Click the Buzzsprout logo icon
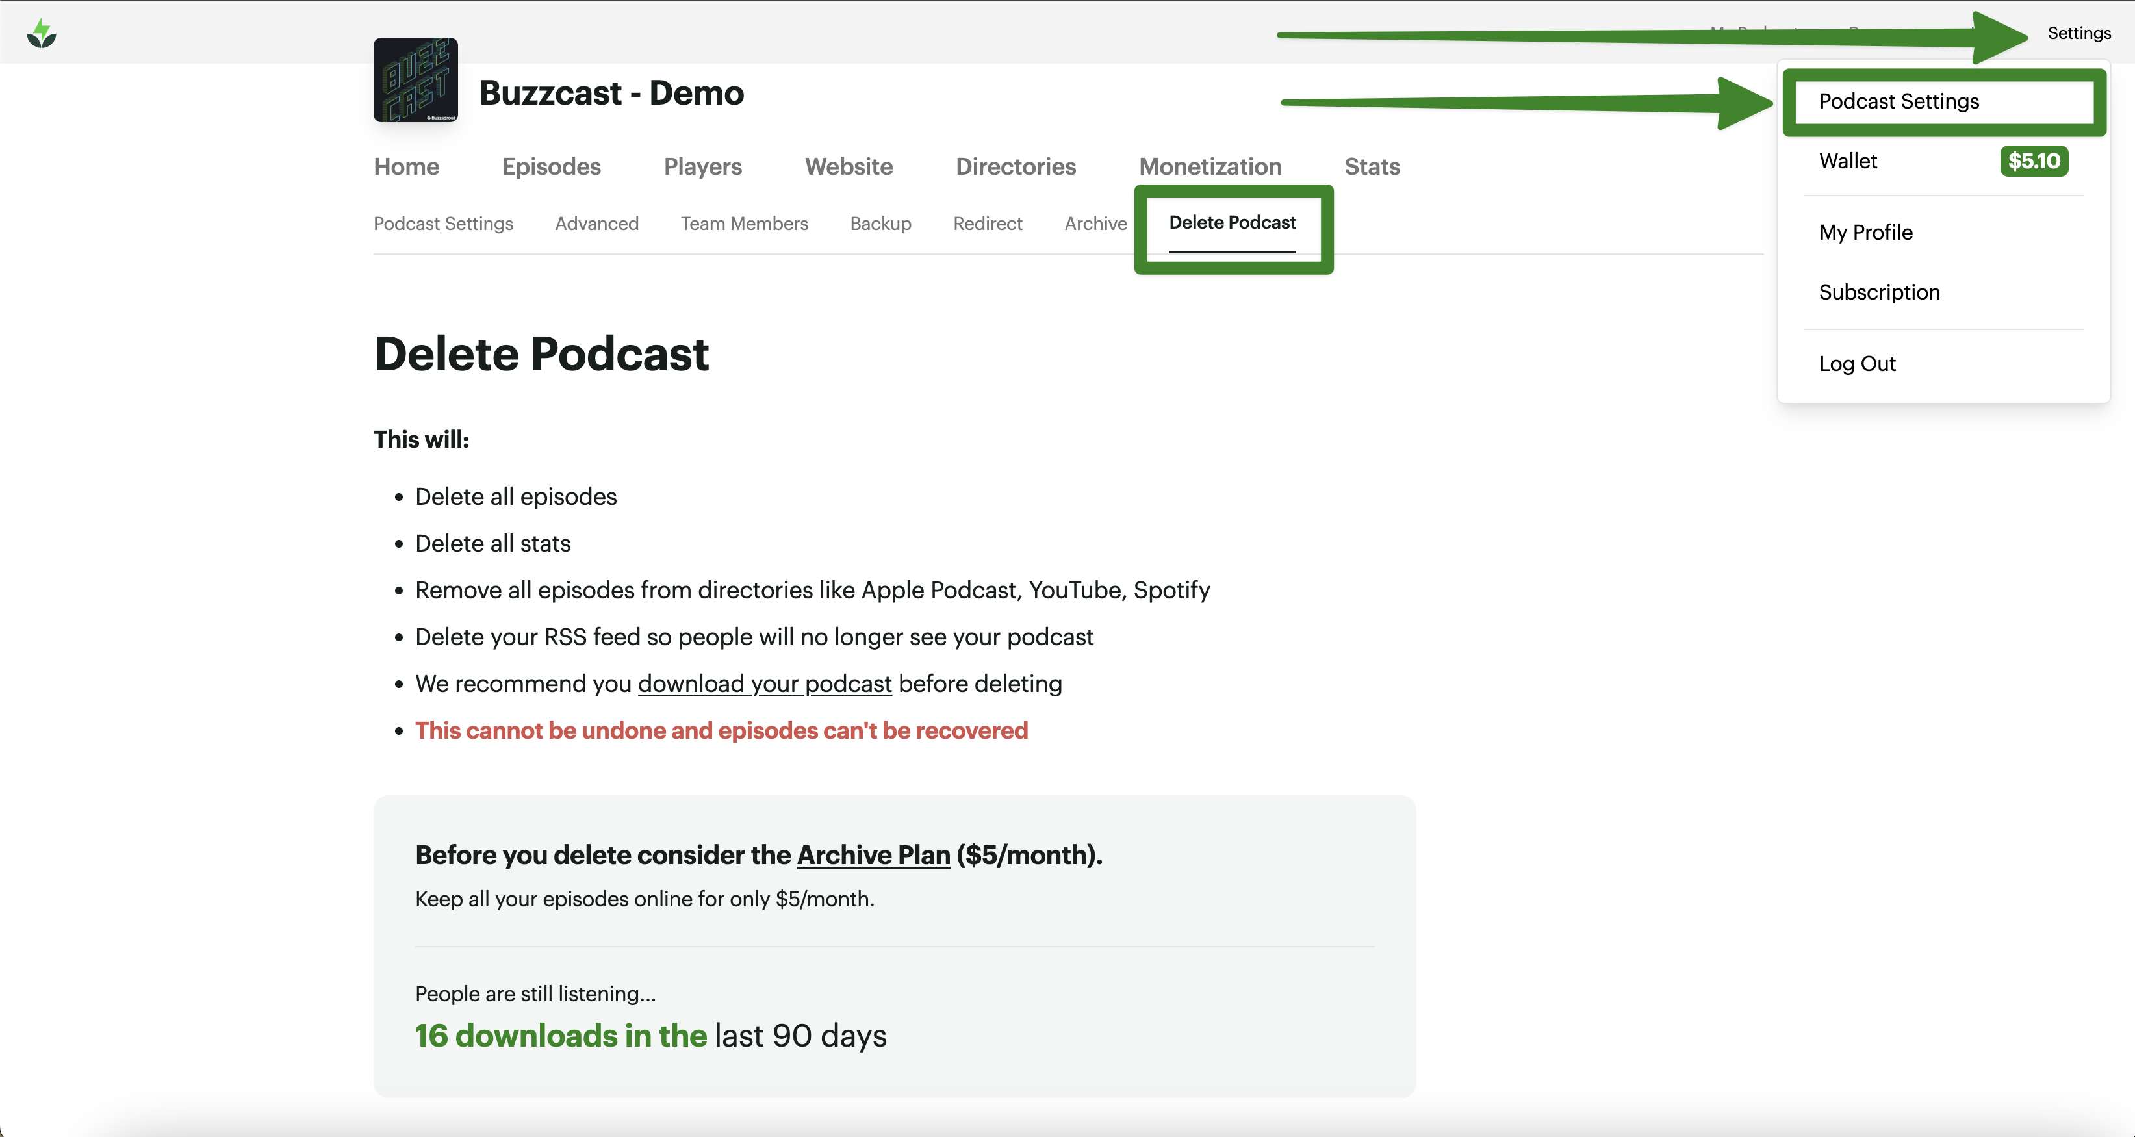The image size is (2135, 1137). pyautogui.click(x=42, y=34)
